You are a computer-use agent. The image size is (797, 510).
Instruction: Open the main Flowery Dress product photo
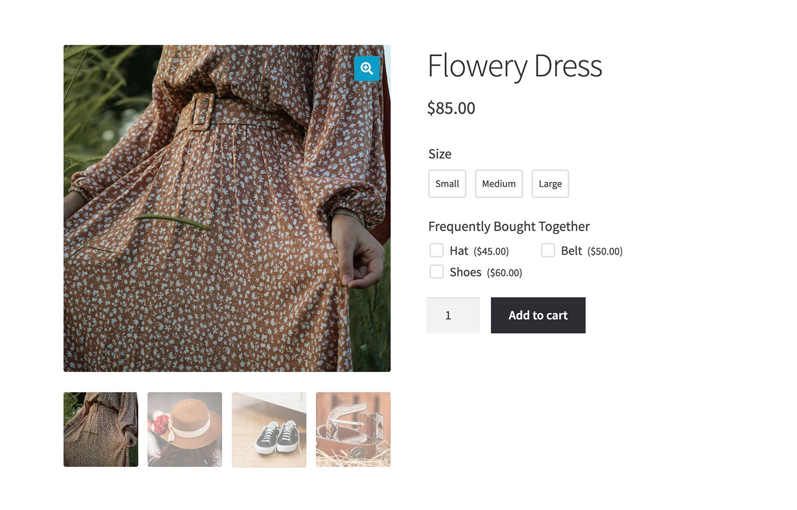(x=227, y=208)
